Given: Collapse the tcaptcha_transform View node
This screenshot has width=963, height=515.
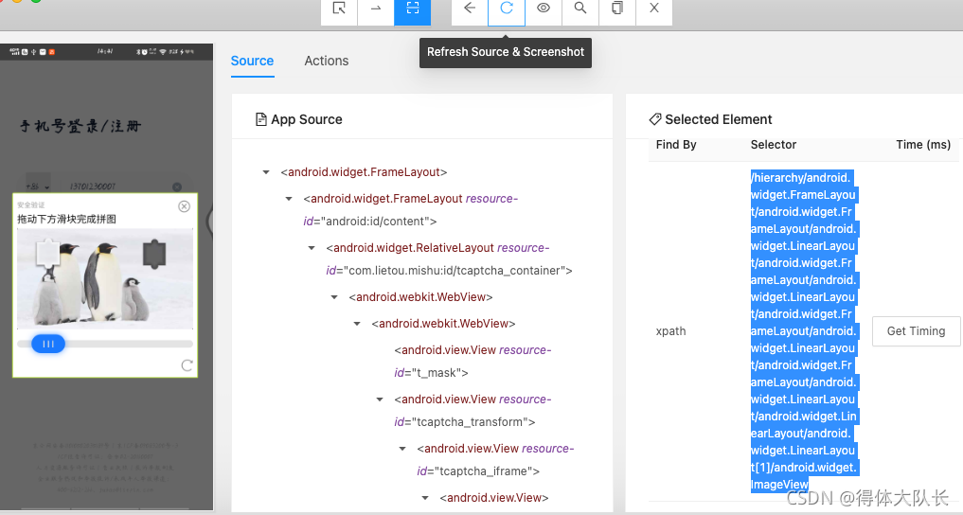Looking at the screenshot, I should point(380,400).
